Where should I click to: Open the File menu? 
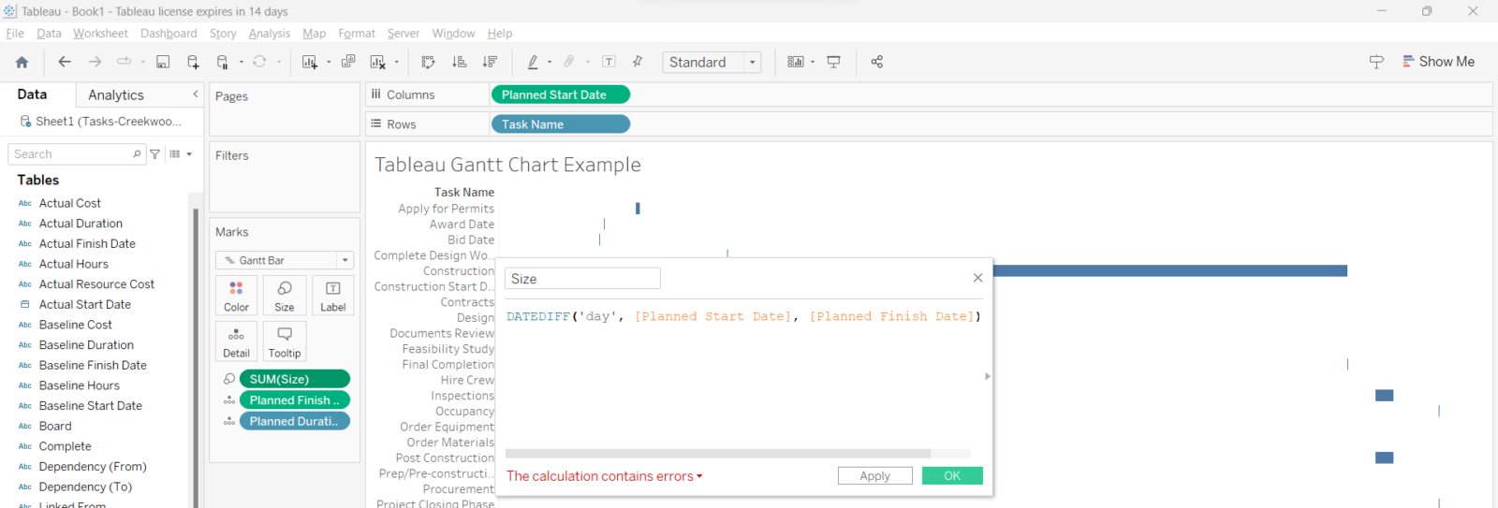click(15, 34)
